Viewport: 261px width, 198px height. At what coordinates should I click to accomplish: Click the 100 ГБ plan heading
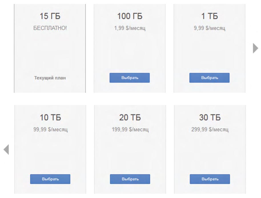click(130, 17)
